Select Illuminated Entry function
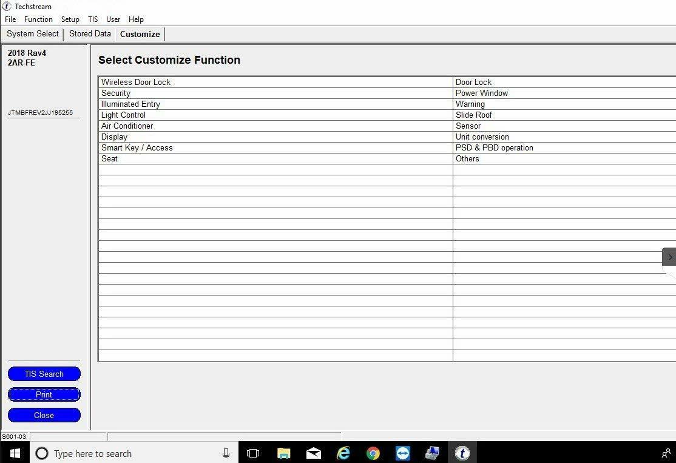676x463 pixels. 275,104
